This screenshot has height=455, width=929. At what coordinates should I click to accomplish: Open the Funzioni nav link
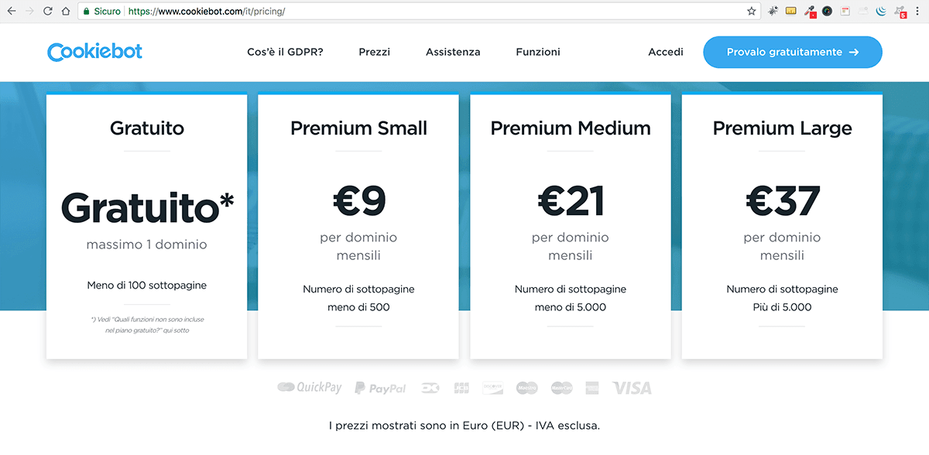pyautogui.click(x=538, y=52)
